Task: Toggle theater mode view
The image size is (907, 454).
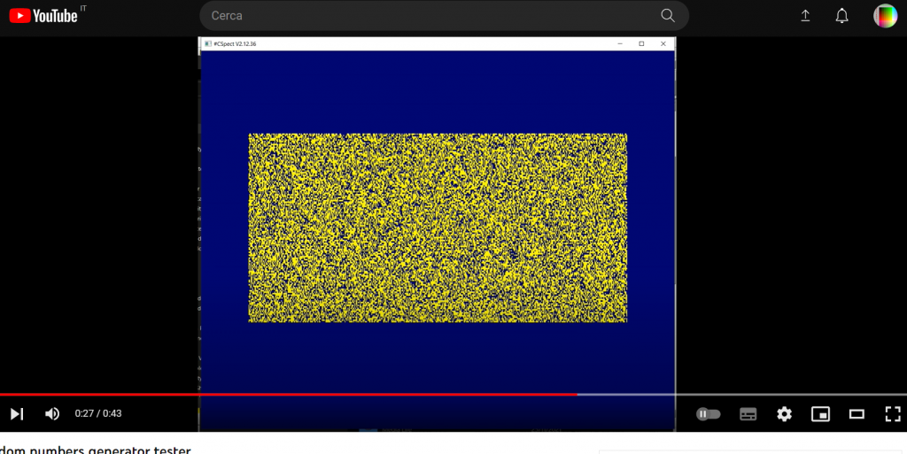Action: 857,413
